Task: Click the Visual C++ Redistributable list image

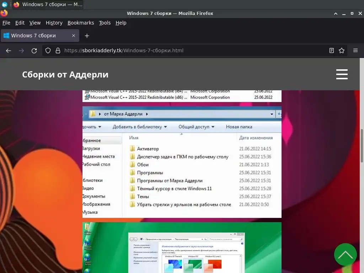Action: (182, 96)
